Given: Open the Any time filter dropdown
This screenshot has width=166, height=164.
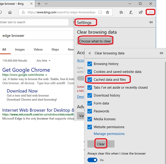Looking at the screenshot, I should (x=44, y=60).
